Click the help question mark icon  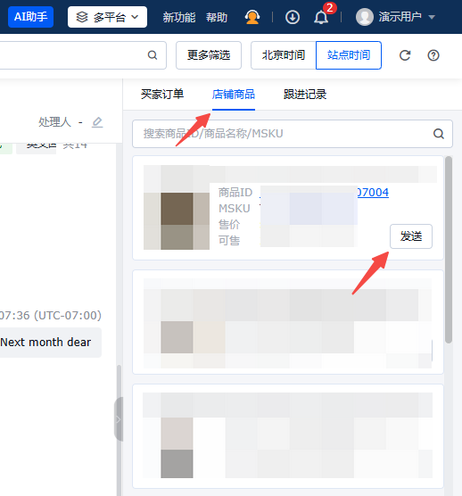point(433,55)
